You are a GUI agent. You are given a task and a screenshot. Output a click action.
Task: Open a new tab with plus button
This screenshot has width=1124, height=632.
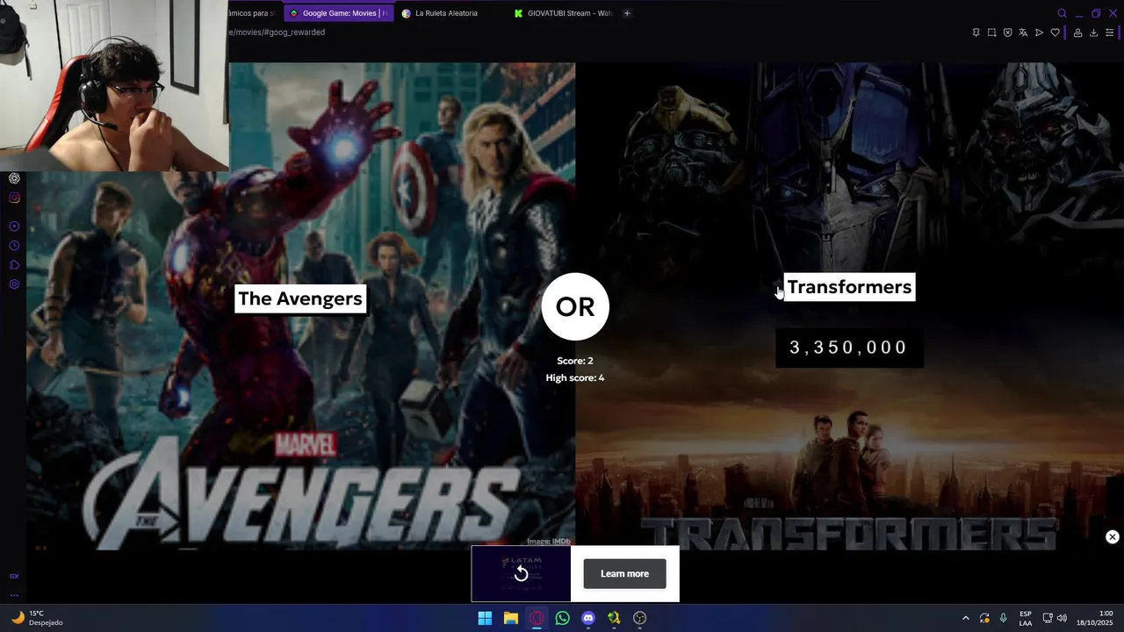[x=627, y=13]
